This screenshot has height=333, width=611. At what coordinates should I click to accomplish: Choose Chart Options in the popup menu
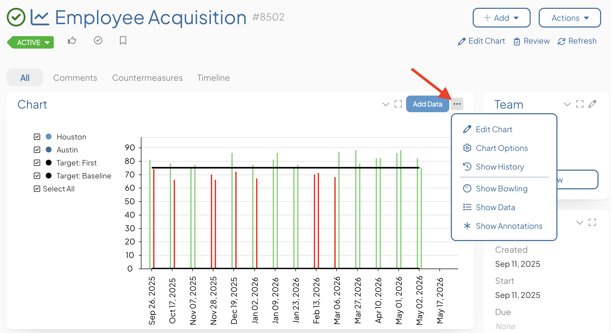tap(502, 148)
